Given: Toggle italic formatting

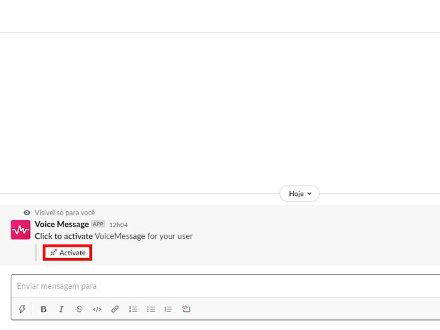Looking at the screenshot, I should (x=61, y=309).
